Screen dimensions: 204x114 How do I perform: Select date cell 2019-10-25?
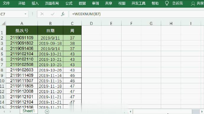tap(50, 64)
